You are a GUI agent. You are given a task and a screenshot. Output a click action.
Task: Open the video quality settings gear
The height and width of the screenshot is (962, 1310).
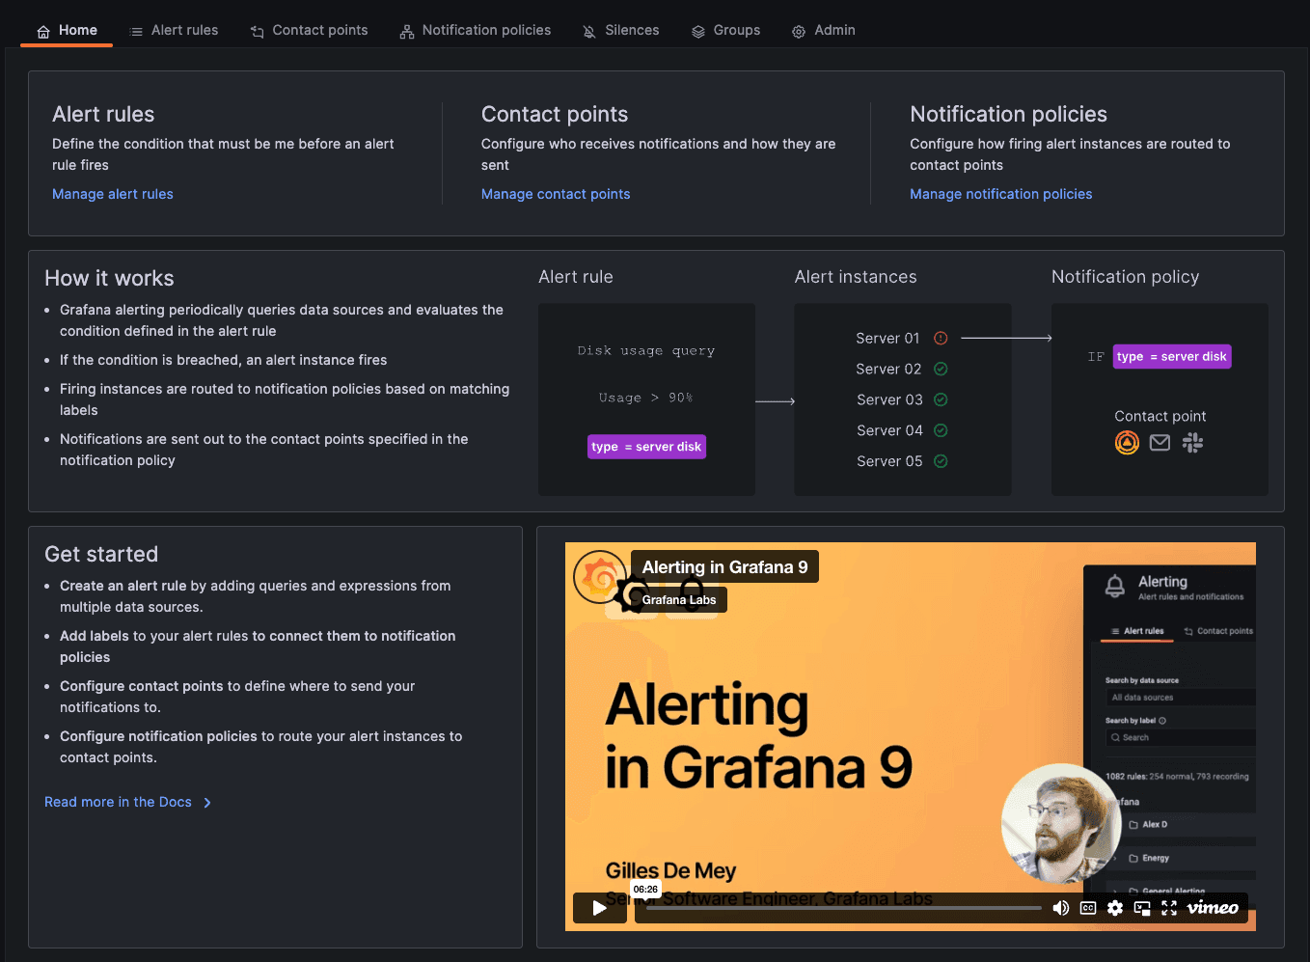pyautogui.click(x=1115, y=907)
